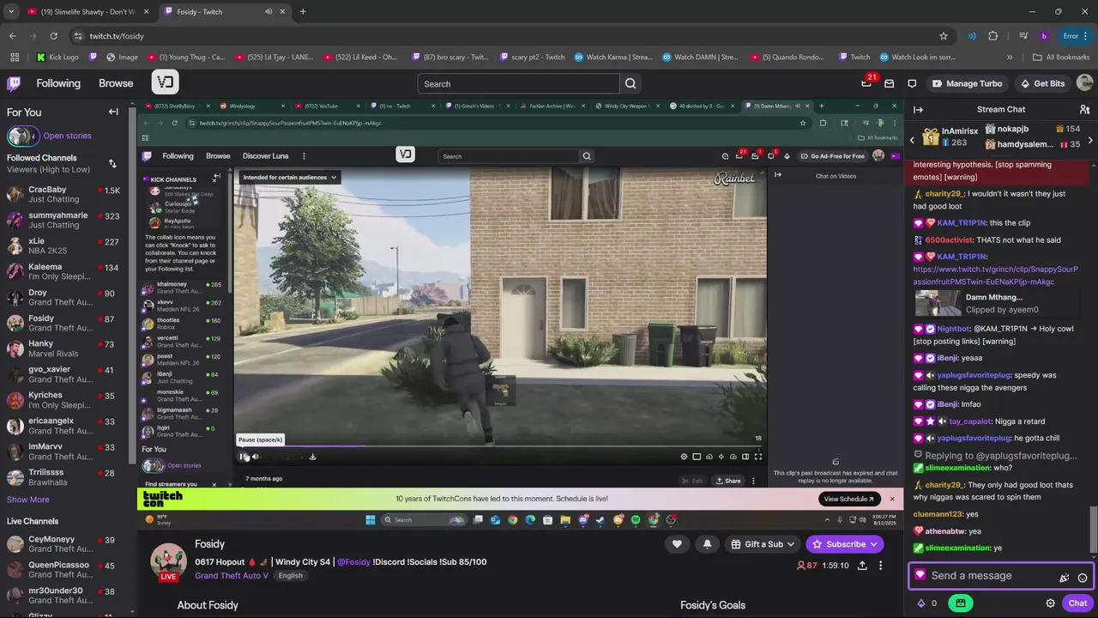The width and height of the screenshot is (1098, 618).
Task: Open the black channel logo beside Browse
Action: tap(165, 82)
